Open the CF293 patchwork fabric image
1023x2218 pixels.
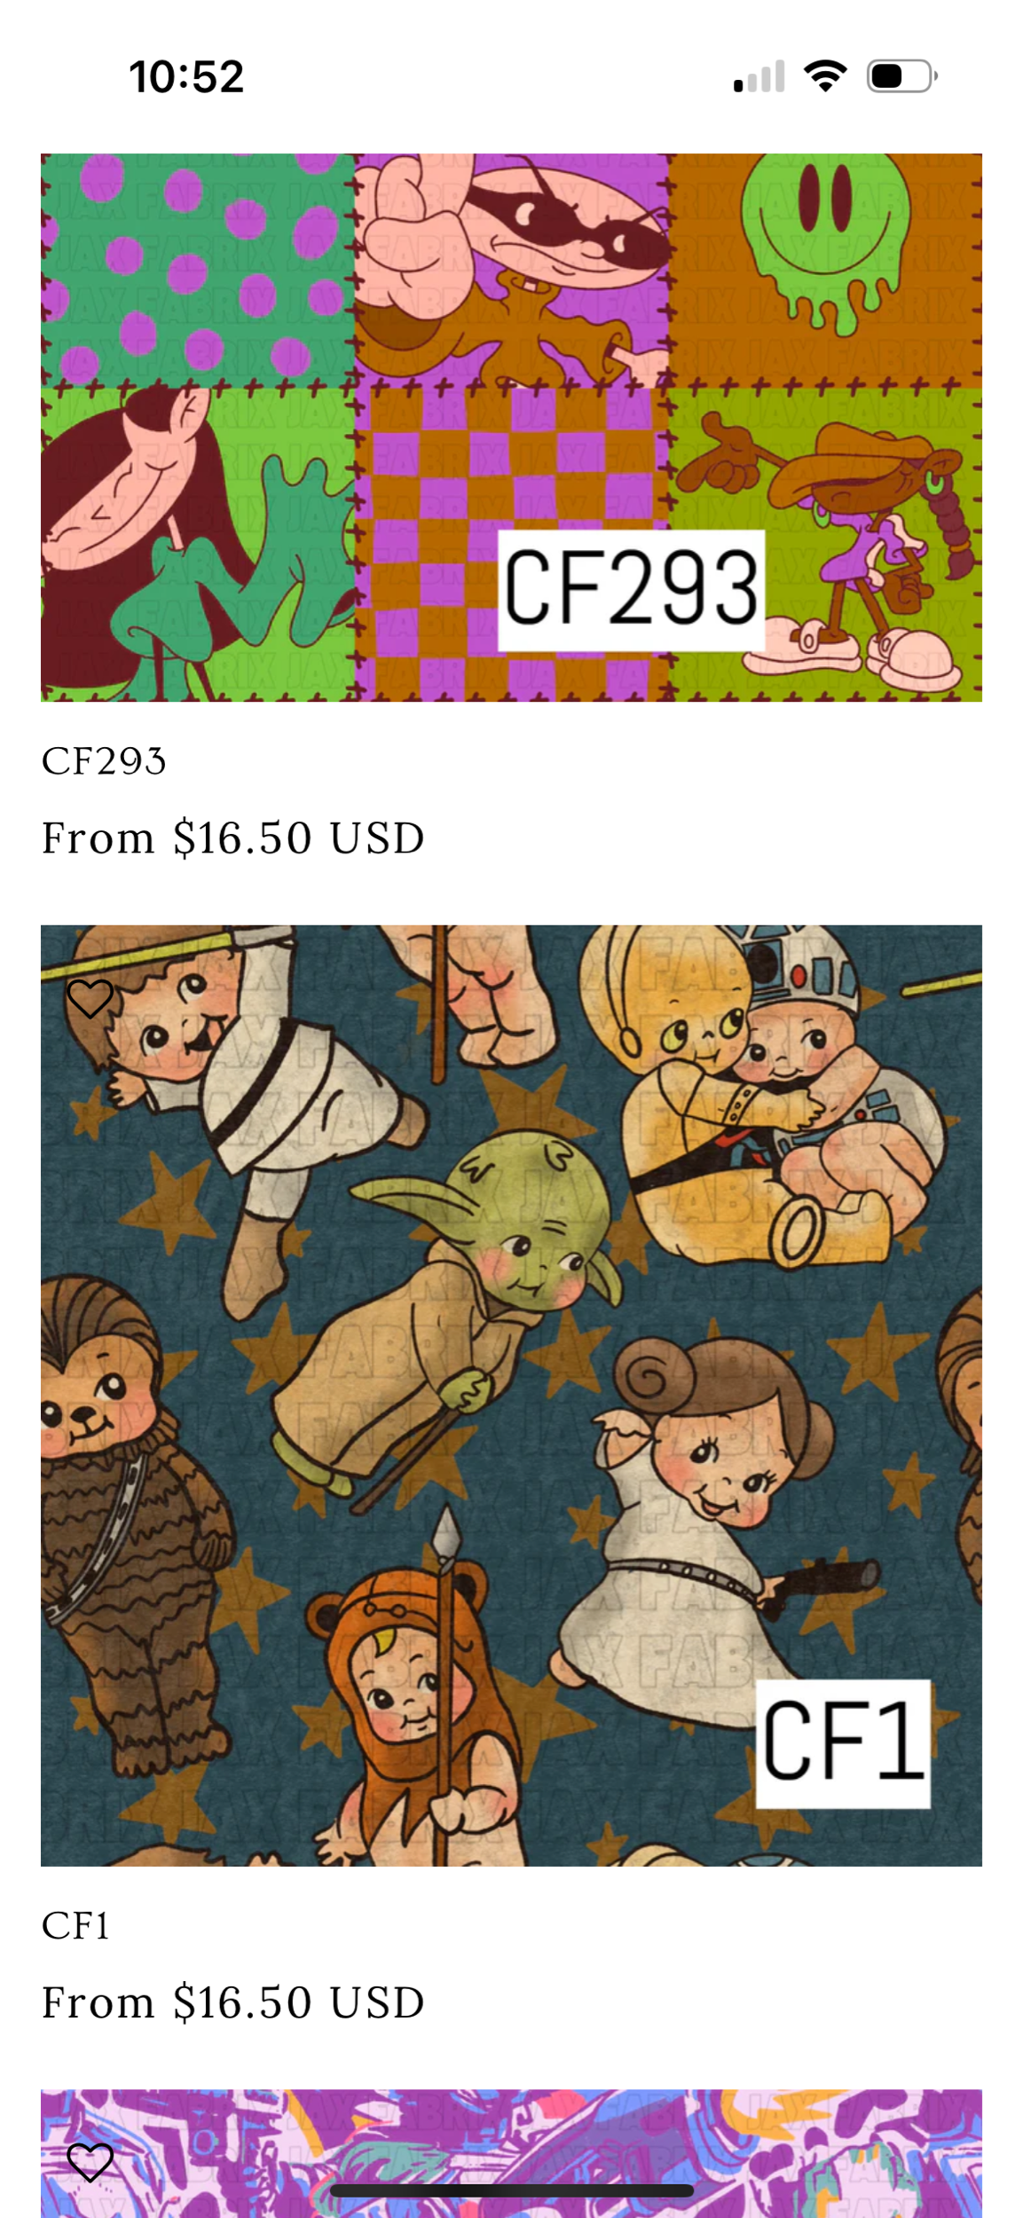click(x=511, y=428)
